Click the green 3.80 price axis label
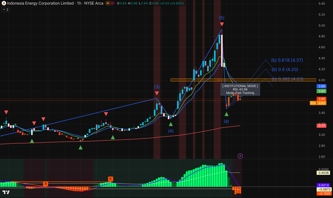The height and width of the screenshot is (198, 333). (322, 91)
